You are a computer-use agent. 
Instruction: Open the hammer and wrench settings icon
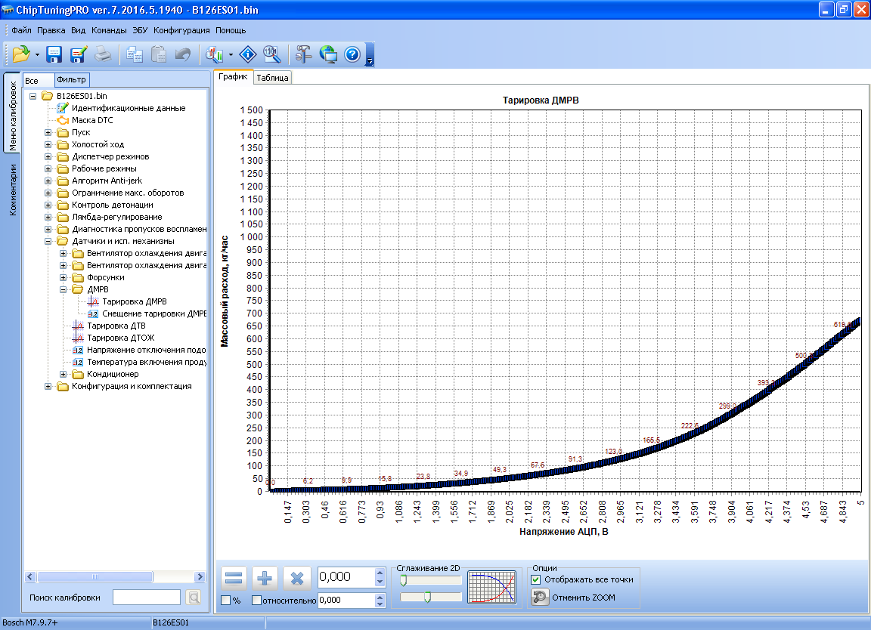click(304, 54)
